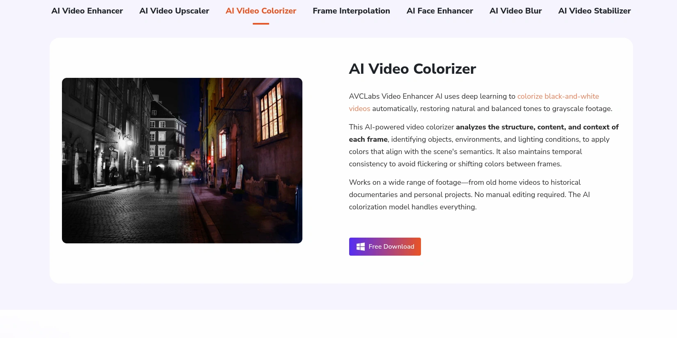Image resolution: width=677 pixels, height=338 pixels.
Task: Click the grayscale left half of the street image
Action: pos(123,164)
